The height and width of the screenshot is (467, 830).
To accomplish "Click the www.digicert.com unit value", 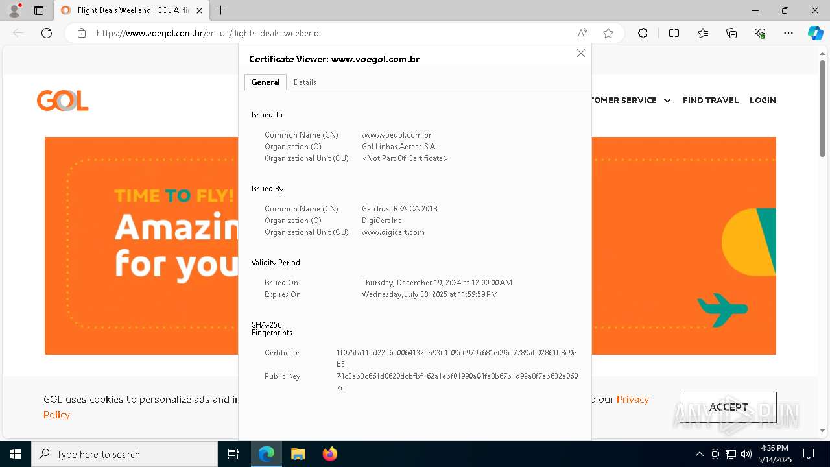I will tap(393, 232).
